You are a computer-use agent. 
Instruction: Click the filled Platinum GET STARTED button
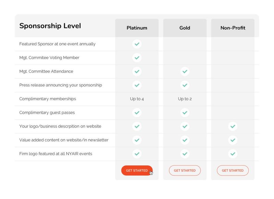(x=137, y=171)
